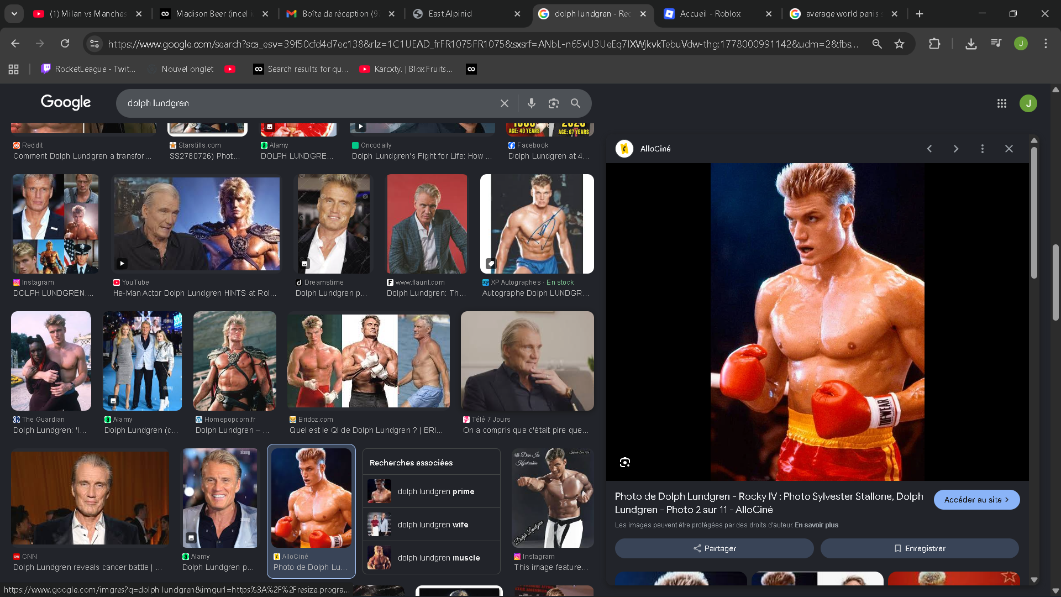1061x597 pixels.
Task: Open the Télé 7 Jours image result
Action: tap(527, 361)
